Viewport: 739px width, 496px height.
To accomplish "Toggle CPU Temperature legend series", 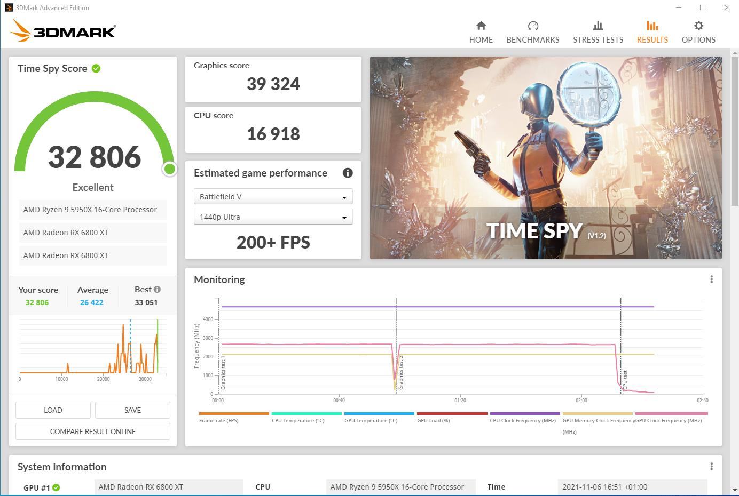I will (306, 418).
